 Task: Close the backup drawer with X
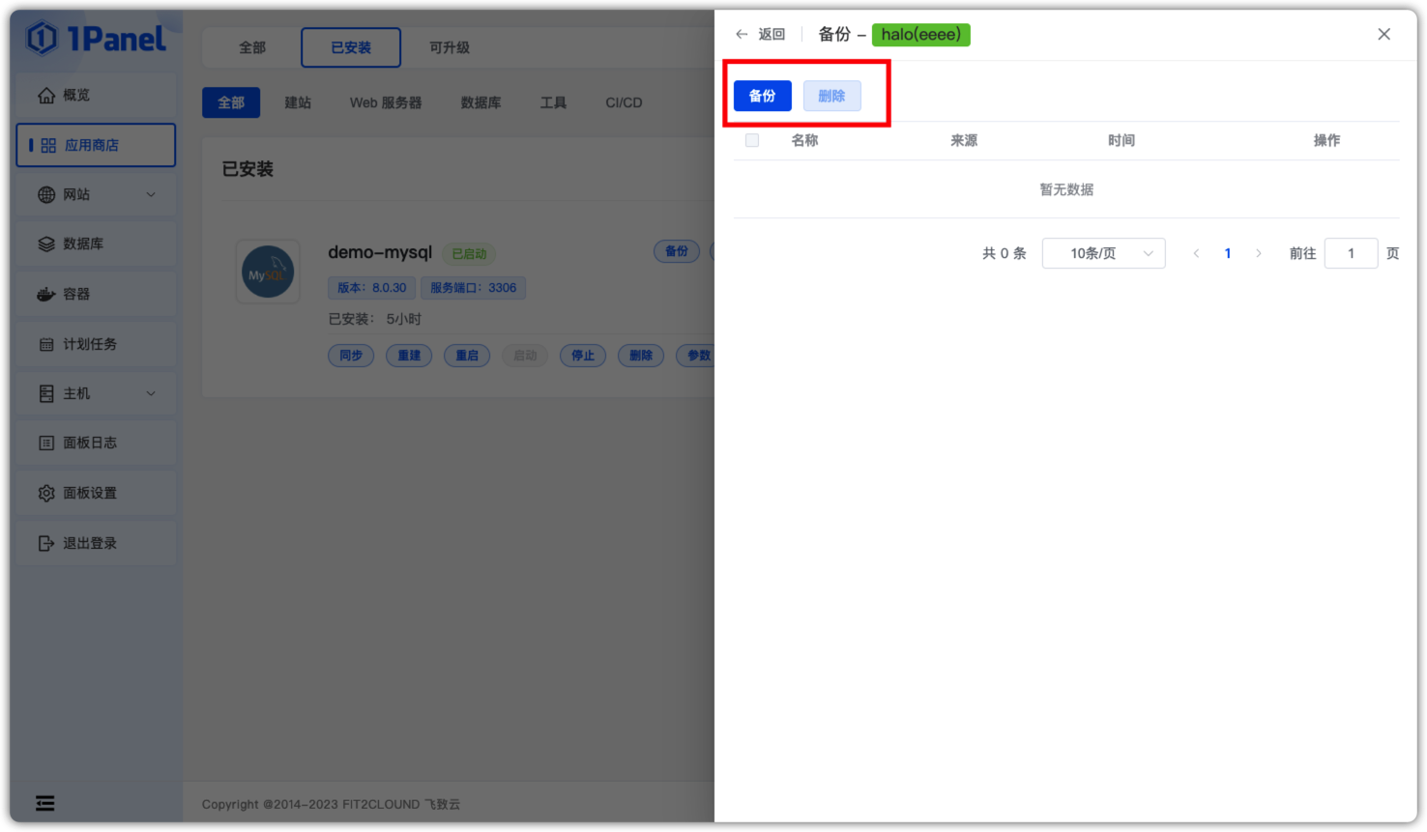pos(1384,35)
